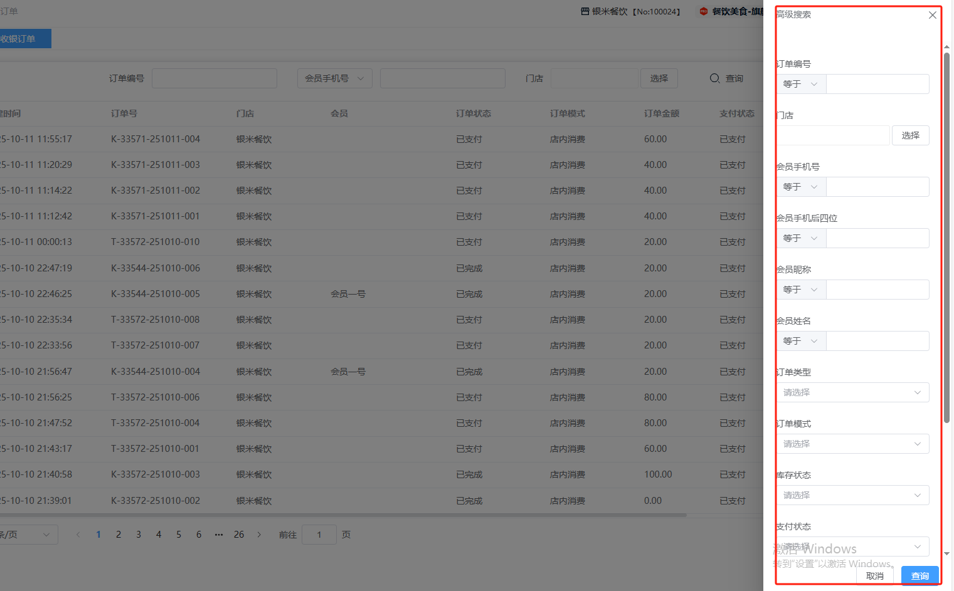The width and height of the screenshot is (954, 591).
Task: Go to next page arrow
Action: (259, 535)
